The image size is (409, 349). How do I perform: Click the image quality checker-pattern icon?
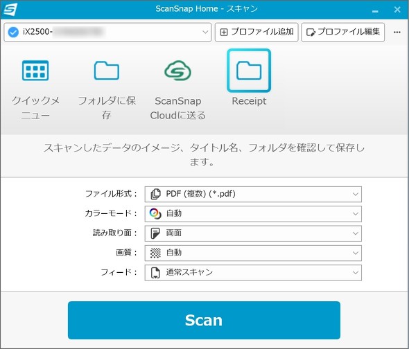tap(155, 253)
